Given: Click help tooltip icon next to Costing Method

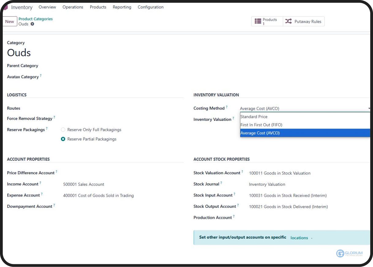Looking at the screenshot, I should pyautogui.click(x=227, y=107).
